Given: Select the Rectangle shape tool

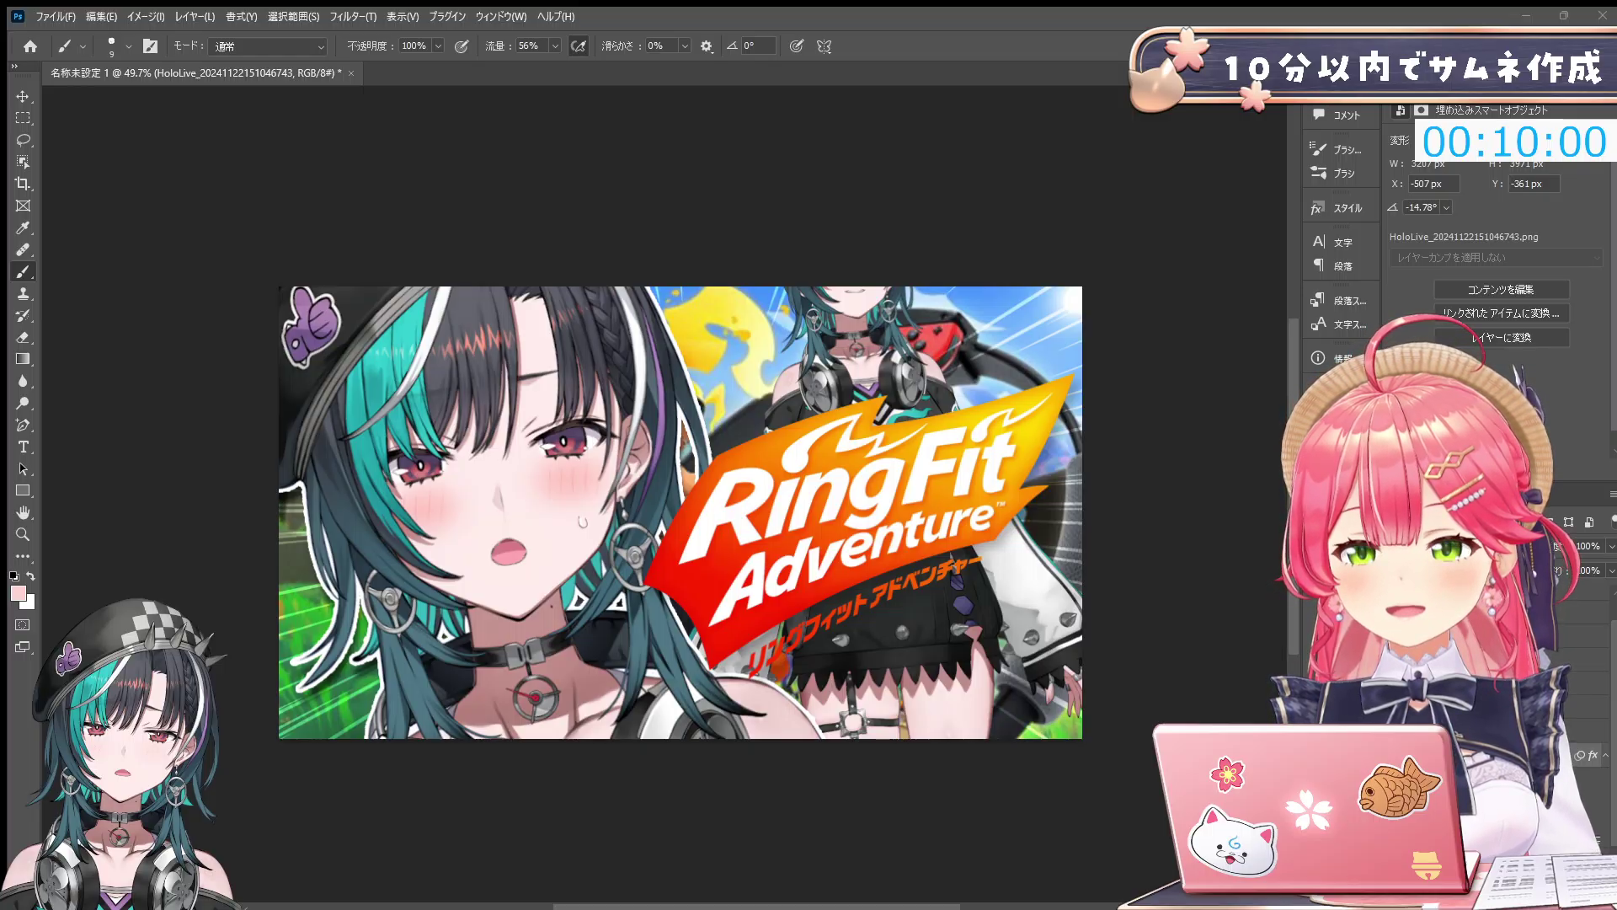Looking at the screenshot, I should click(23, 490).
